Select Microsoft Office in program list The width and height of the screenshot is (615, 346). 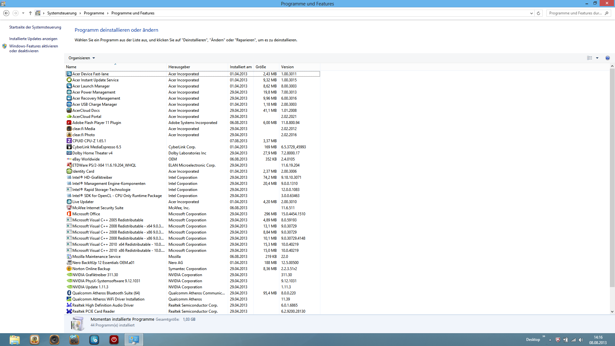click(x=86, y=214)
